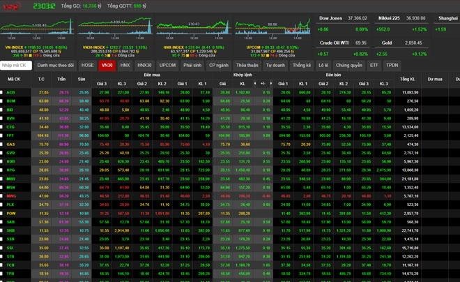
Task: Open the STB stock code
Action: coord(10,256)
